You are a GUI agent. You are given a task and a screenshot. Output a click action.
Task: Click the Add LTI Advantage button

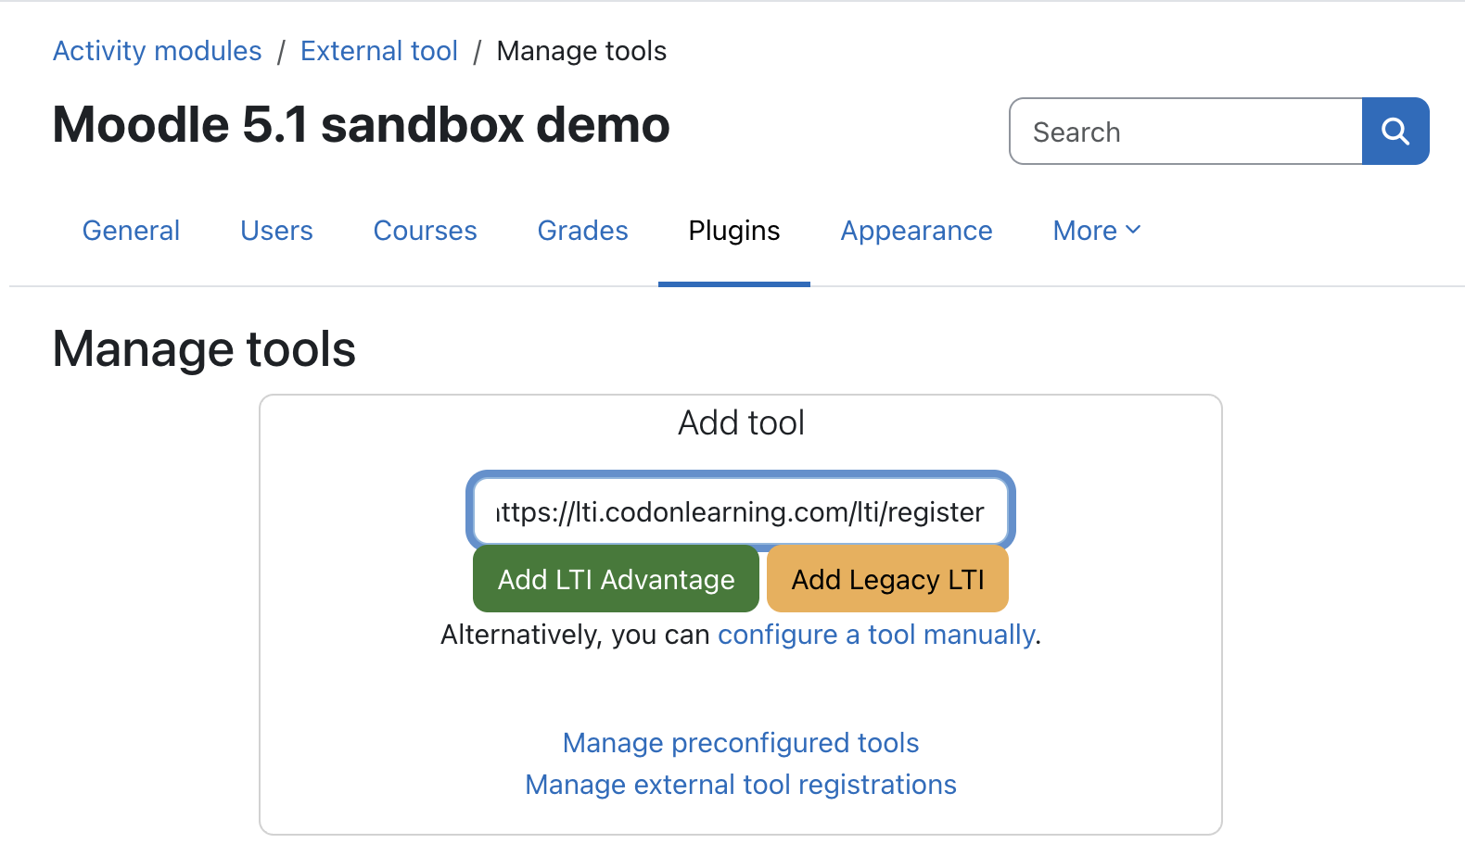click(x=616, y=579)
